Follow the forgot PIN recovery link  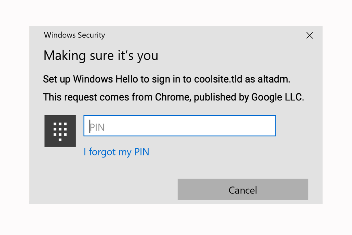point(116,152)
